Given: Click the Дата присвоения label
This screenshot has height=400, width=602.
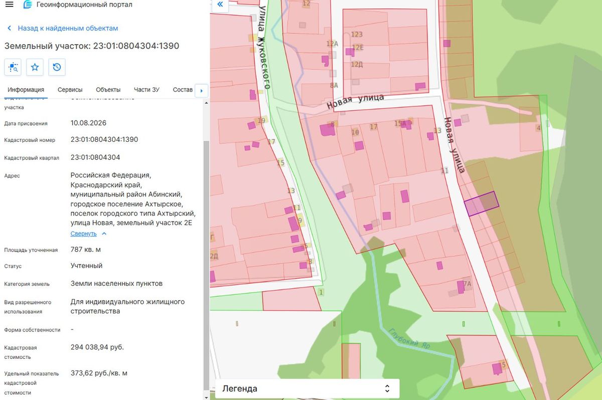Looking at the screenshot, I should [x=26, y=123].
